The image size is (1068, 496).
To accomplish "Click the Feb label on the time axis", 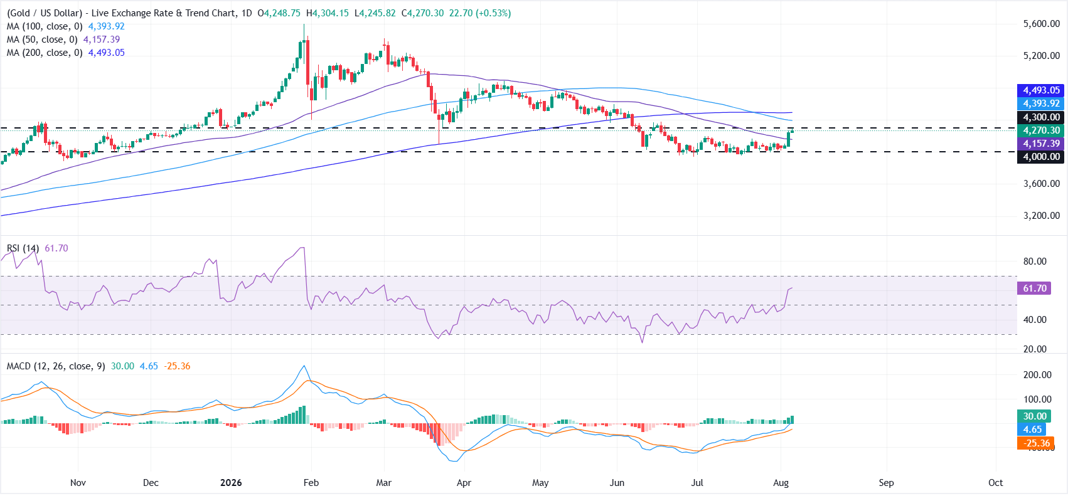I will point(311,483).
